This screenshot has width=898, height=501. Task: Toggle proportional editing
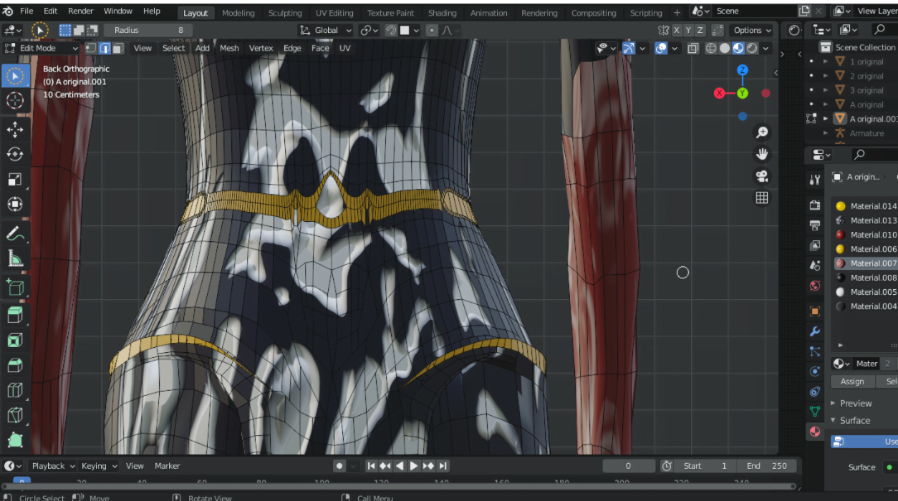[433, 30]
